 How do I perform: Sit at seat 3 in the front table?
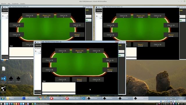pyautogui.click(x=62, y=80)
